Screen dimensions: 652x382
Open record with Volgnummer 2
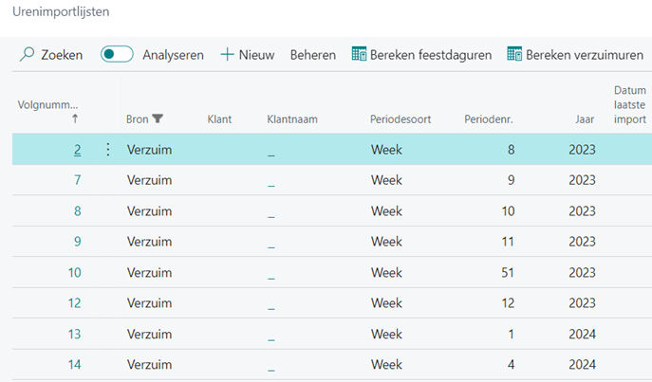tap(77, 150)
